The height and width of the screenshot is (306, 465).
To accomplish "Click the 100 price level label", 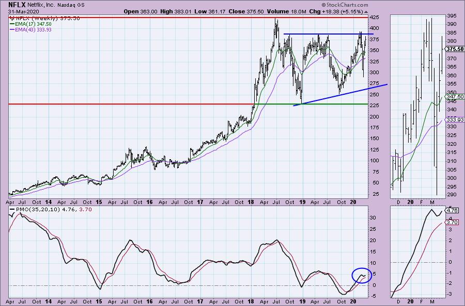I will coord(374,161).
